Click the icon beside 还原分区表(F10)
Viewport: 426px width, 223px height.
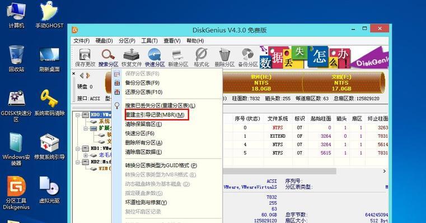click(x=117, y=92)
